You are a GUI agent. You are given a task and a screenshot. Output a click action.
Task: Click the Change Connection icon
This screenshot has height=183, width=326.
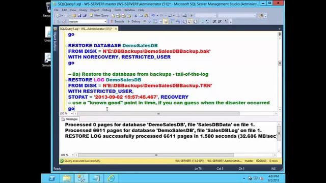pos(64,21)
